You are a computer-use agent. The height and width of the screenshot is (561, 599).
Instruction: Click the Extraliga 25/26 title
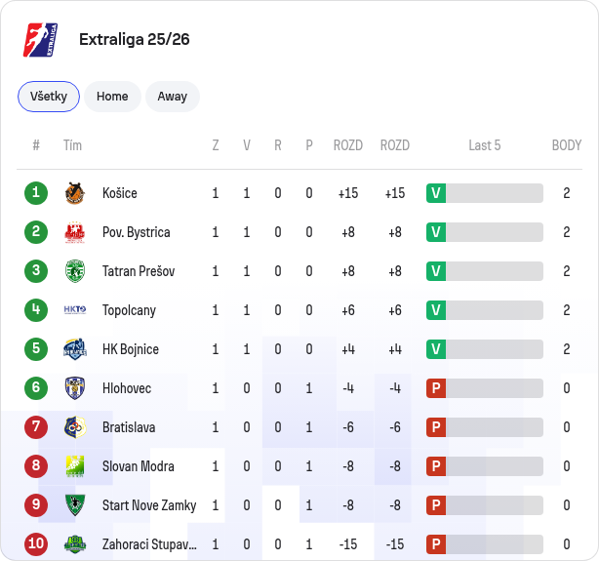[x=134, y=39]
